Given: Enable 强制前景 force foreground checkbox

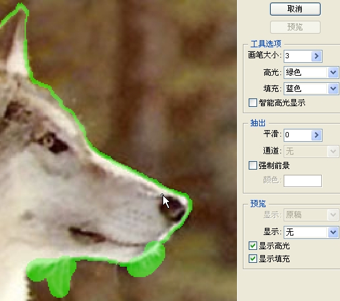Looking at the screenshot, I should (x=253, y=166).
